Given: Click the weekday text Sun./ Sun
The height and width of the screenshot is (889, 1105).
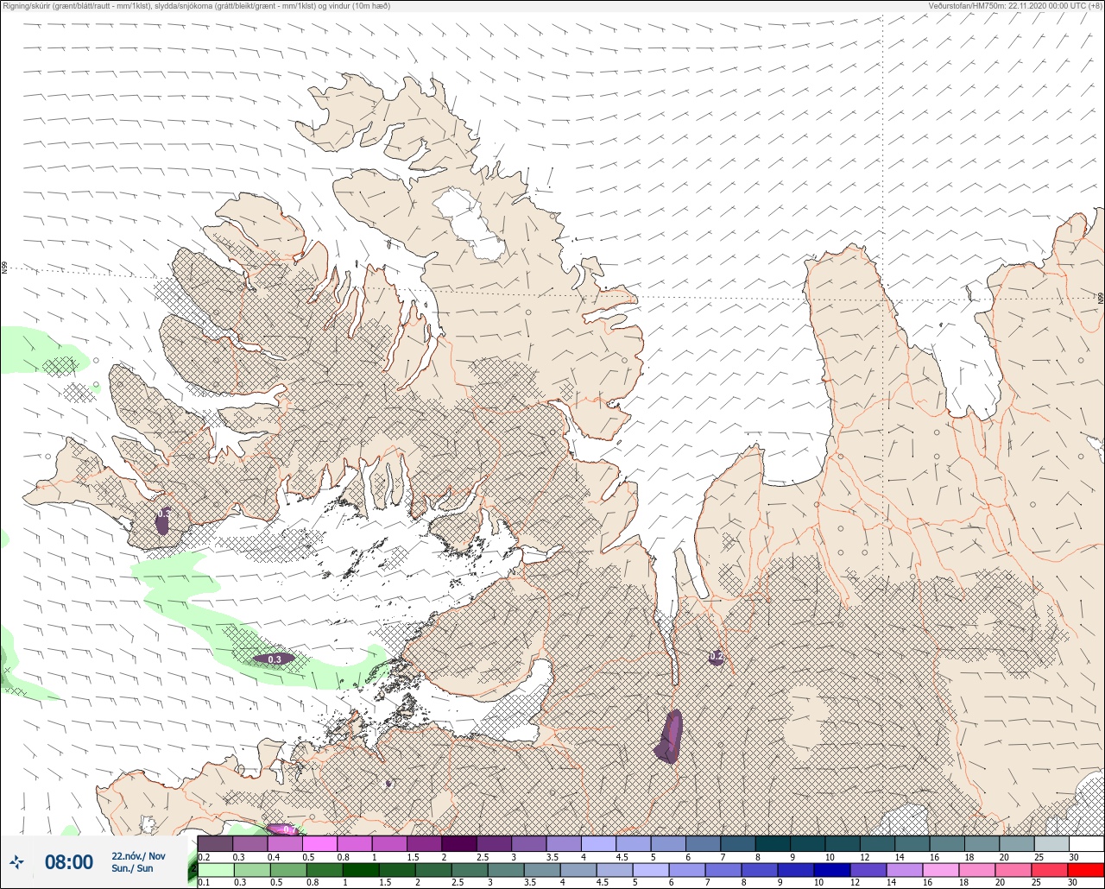Looking at the screenshot, I should (132, 868).
